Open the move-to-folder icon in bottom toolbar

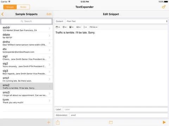click(111, 122)
